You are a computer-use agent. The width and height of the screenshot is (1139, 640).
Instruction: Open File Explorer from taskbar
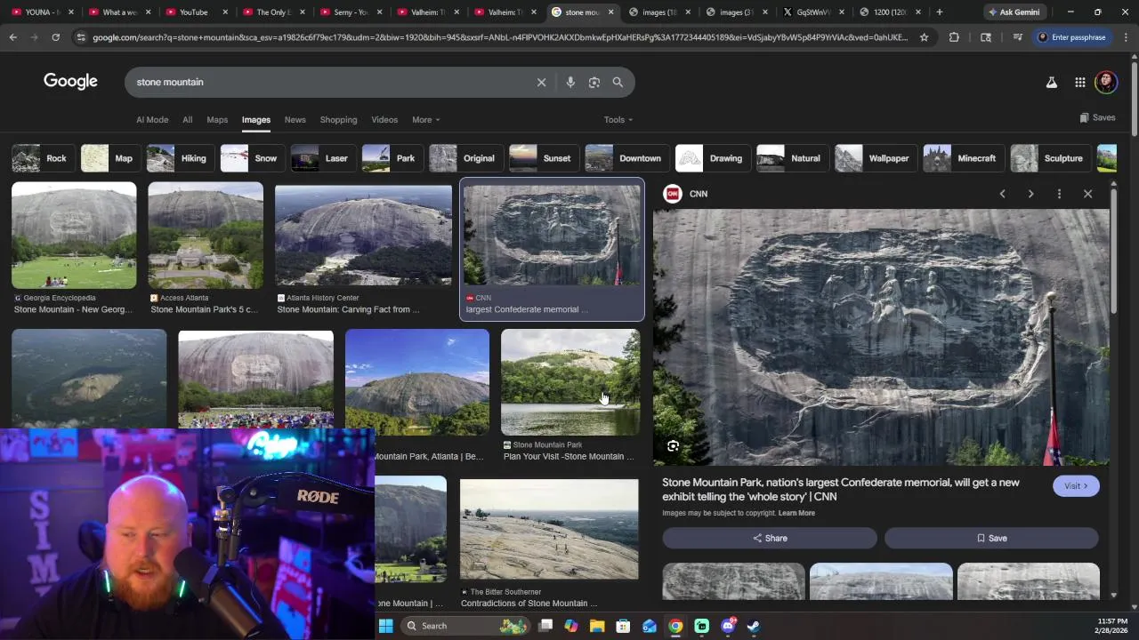(597, 626)
